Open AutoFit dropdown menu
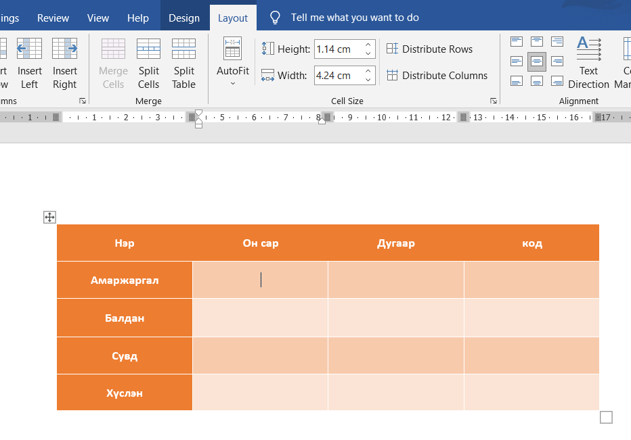The width and height of the screenshot is (631, 440). [x=233, y=62]
